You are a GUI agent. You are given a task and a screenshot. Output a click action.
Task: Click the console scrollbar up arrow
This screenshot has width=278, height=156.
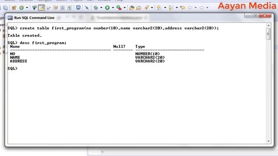tap(268, 26)
